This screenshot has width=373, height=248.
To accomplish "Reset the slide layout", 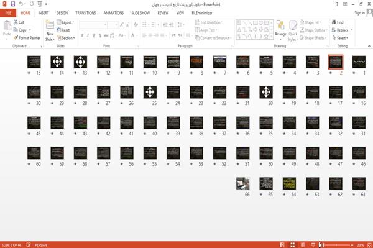I will coord(63,30).
